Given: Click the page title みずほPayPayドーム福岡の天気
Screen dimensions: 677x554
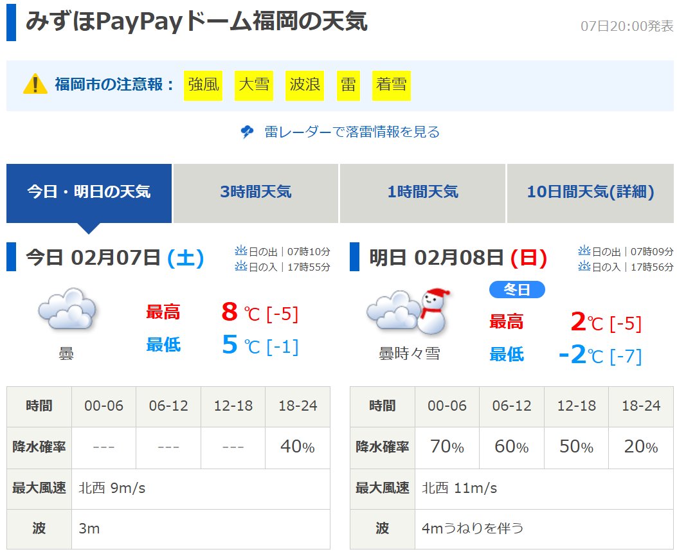Looking at the screenshot, I should click(197, 22).
